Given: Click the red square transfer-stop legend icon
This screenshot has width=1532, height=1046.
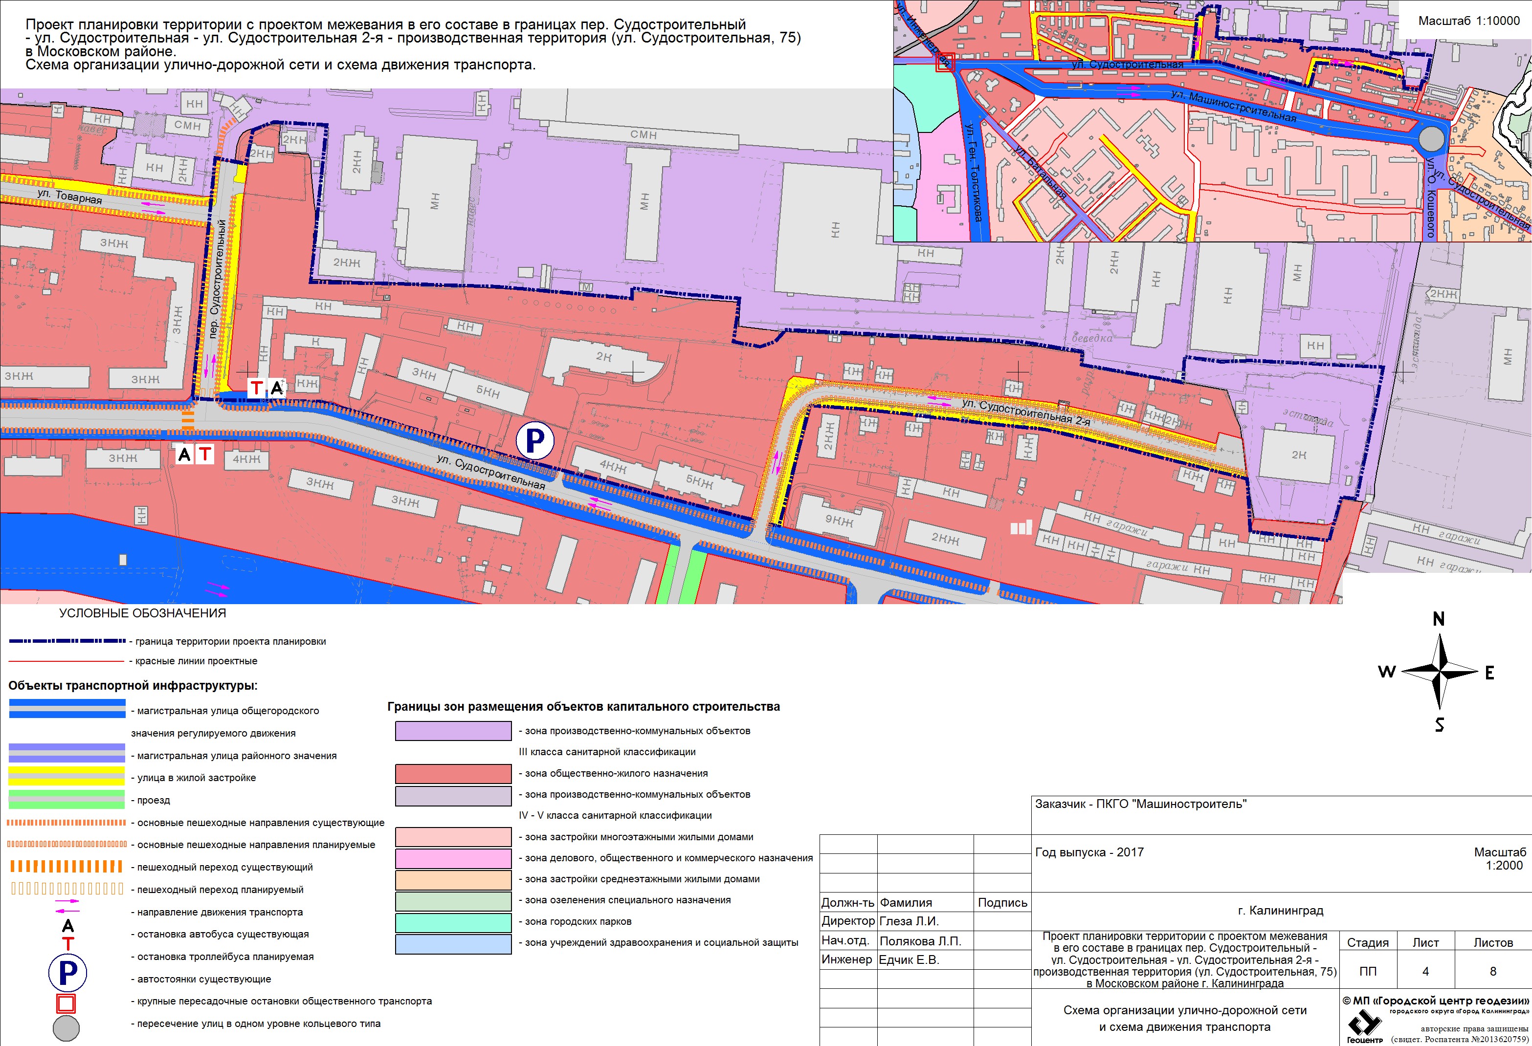Looking at the screenshot, I should coord(67,1003).
